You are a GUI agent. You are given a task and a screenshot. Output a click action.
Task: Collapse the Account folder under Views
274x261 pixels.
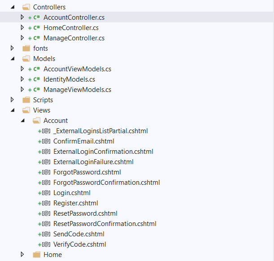(23, 121)
